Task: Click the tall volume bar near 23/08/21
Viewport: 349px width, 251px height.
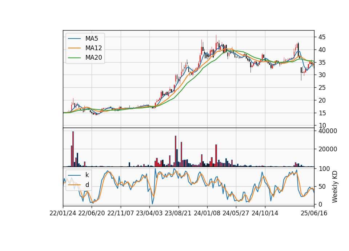Action: coord(176,151)
